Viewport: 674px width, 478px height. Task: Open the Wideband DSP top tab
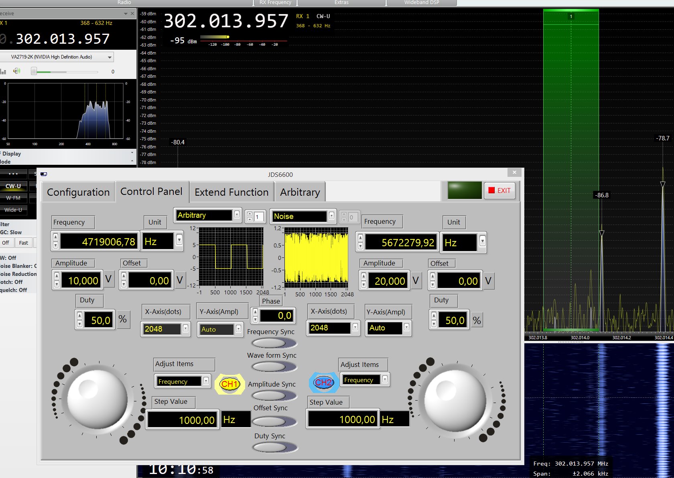click(422, 2)
